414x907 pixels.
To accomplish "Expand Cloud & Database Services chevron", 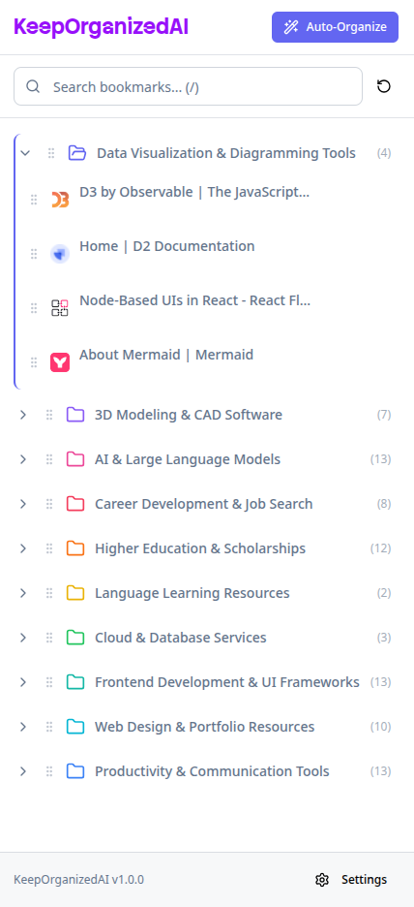I will tap(23, 638).
